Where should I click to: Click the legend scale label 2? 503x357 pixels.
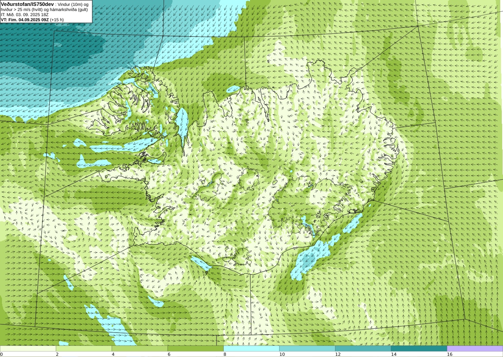57,354
